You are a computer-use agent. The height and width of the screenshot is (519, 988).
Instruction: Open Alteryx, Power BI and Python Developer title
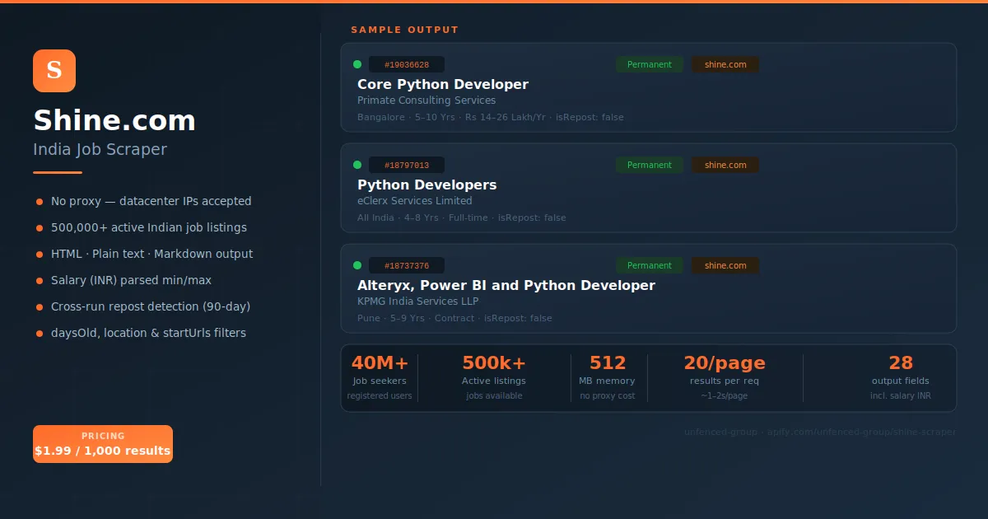(x=506, y=285)
